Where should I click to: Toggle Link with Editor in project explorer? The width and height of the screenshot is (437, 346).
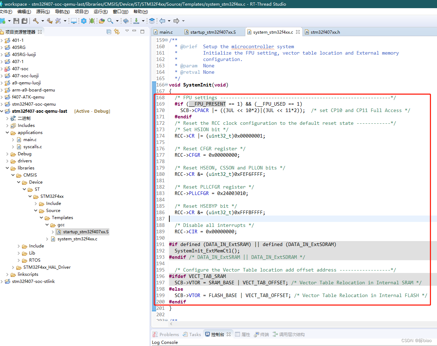pyautogui.click(x=117, y=32)
